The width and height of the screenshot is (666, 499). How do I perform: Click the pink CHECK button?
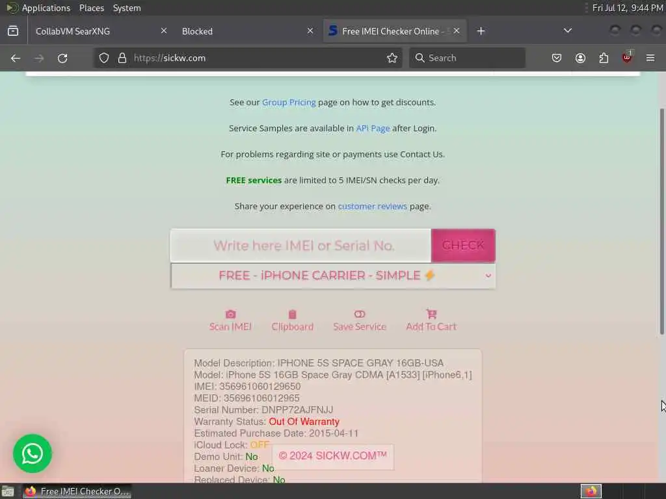pos(463,245)
